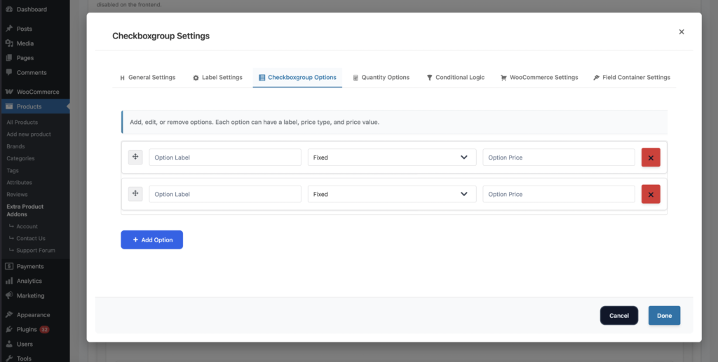Click the drag handle of the second option row
Viewport: 718px width, 362px height.
tap(135, 194)
